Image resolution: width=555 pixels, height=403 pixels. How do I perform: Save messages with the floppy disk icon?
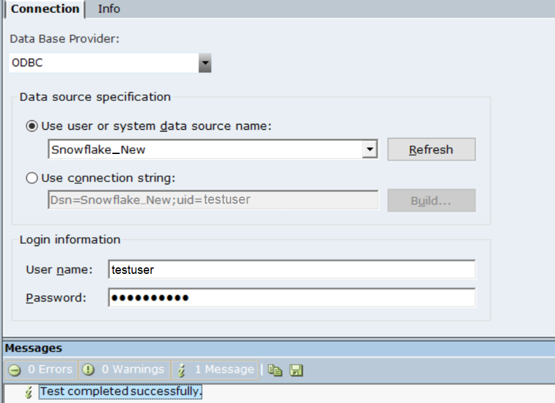[296, 370]
